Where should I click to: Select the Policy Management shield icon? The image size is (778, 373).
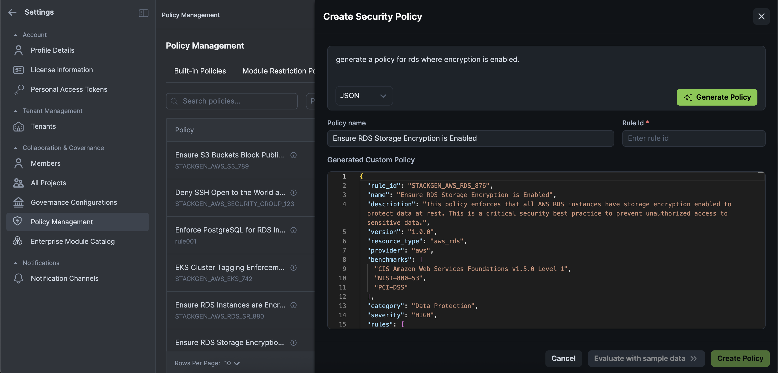(19, 222)
